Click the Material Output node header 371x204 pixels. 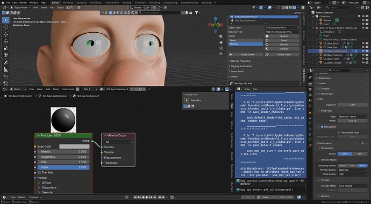pos(118,135)
